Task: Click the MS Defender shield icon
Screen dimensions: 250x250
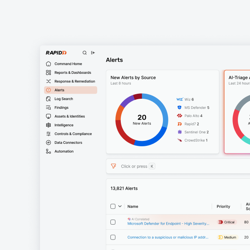Action: pos(180,107)
